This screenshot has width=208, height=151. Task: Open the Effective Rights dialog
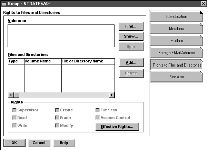click(117, 127)
